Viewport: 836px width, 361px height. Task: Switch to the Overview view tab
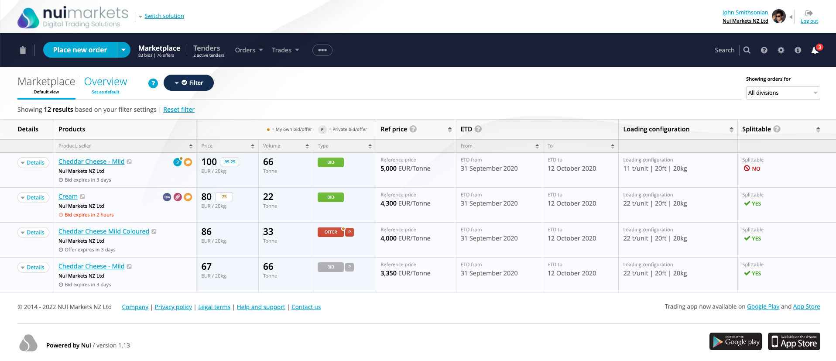click(x=106, y=82)
